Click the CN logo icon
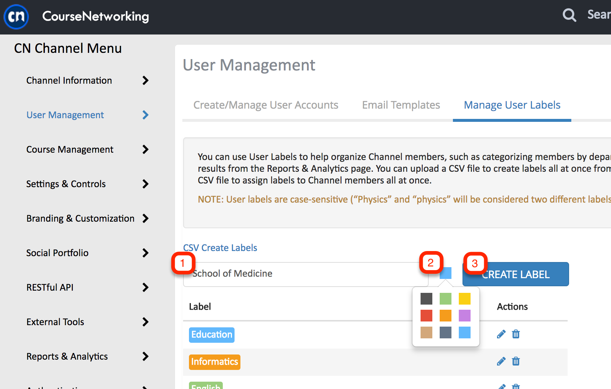 16,17
